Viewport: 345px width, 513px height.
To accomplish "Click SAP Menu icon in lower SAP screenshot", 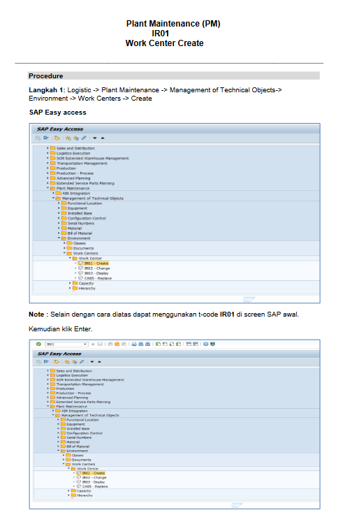I will coord(46,361).
